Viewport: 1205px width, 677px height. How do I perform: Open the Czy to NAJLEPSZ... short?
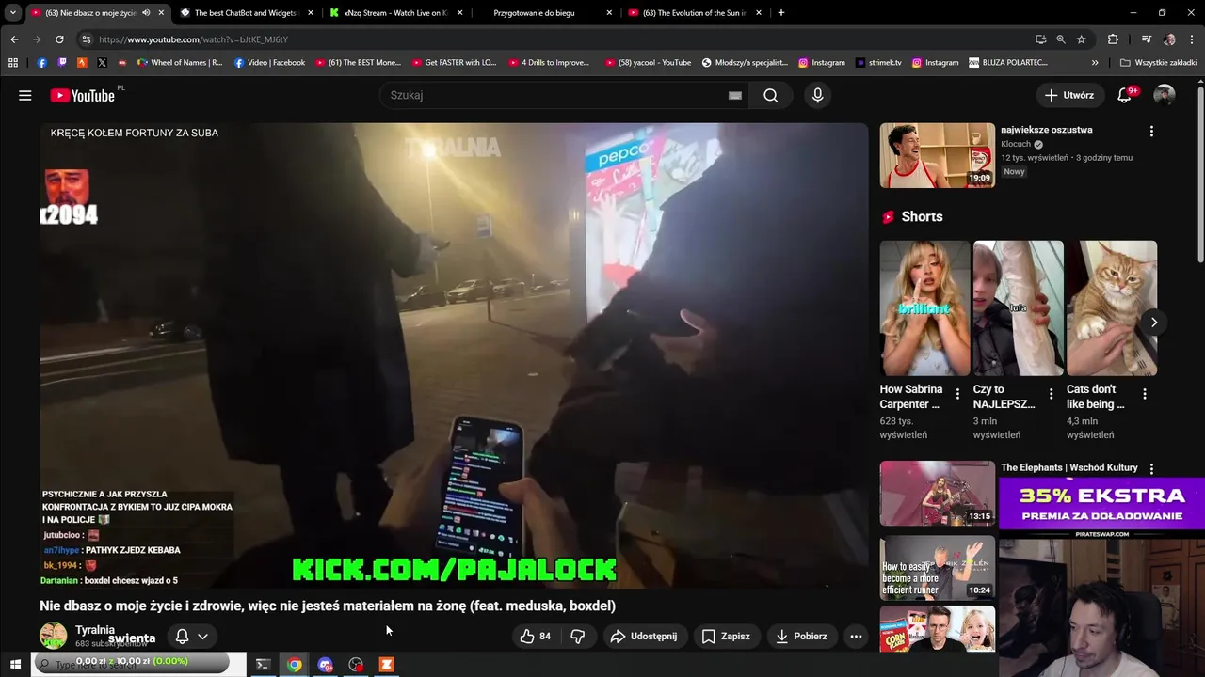[1019, 308]
